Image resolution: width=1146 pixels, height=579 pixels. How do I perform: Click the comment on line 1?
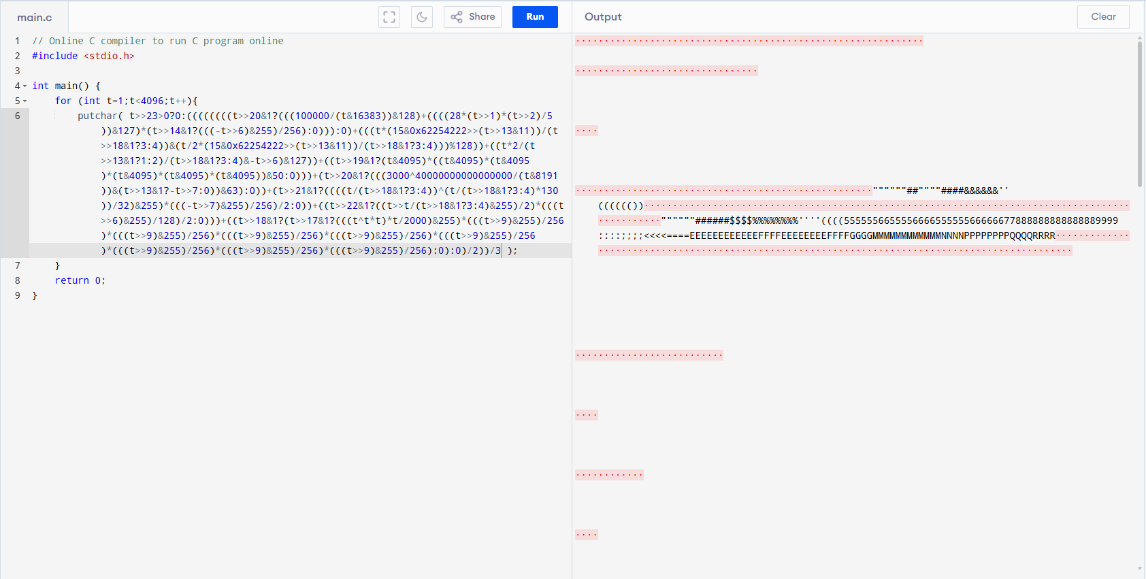tap(158, 41)
